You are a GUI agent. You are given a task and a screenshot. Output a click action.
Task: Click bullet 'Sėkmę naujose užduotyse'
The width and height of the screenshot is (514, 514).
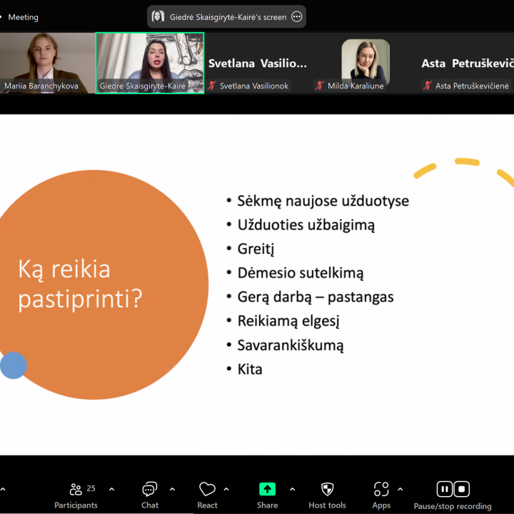point(323,201)
